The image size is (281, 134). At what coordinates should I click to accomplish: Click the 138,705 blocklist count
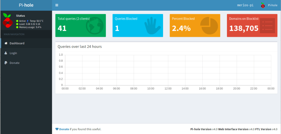(244, 28)
